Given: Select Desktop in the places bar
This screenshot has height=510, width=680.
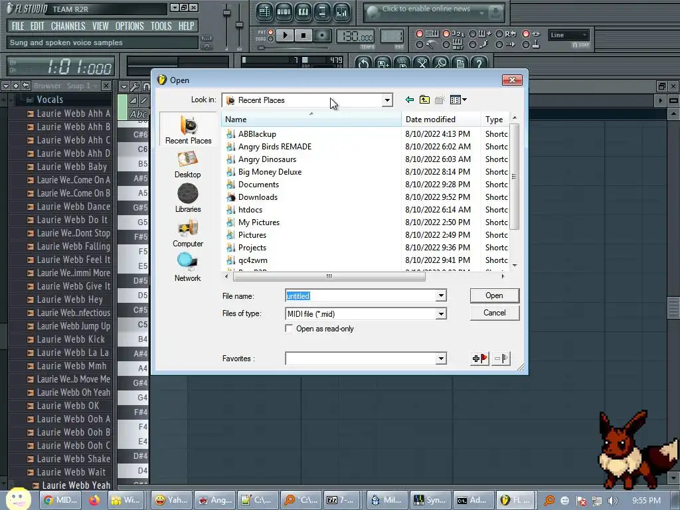Looking at the screenshot, I should [188, 165].
